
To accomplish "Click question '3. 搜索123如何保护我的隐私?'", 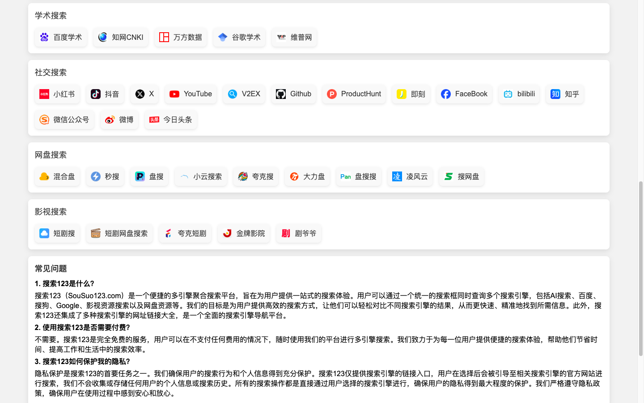I will 82,362.
